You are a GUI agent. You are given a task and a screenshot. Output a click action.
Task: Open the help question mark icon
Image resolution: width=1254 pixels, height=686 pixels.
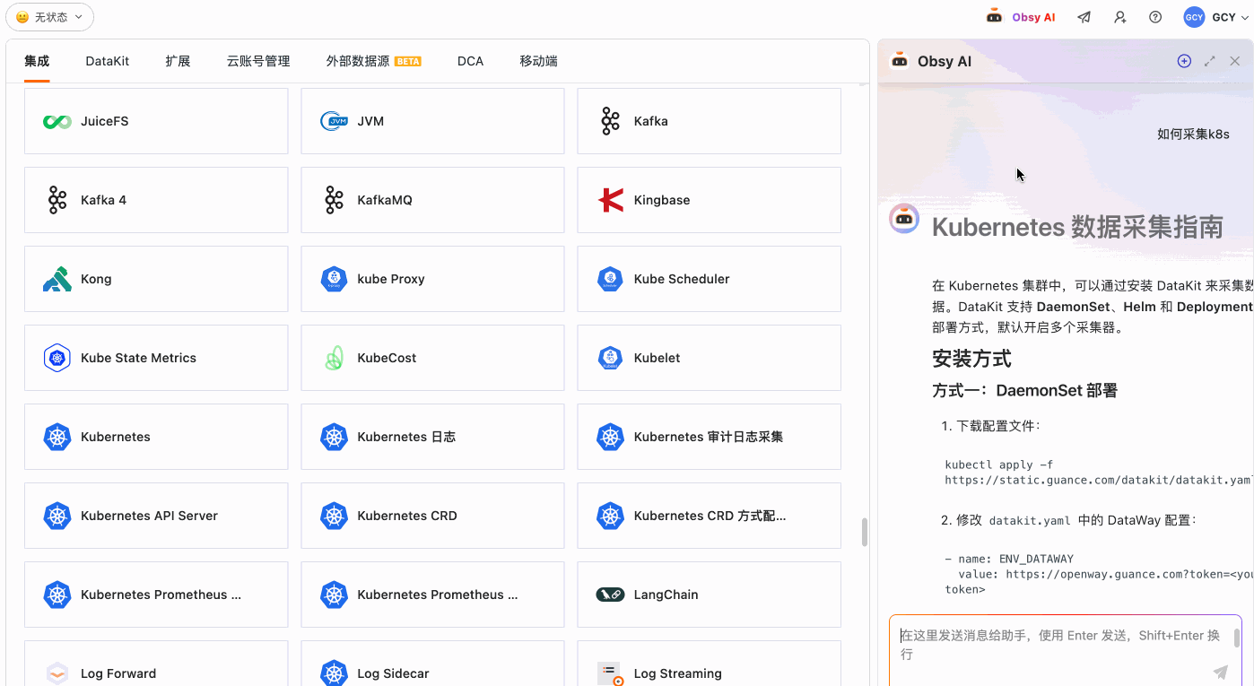[1155, 17]
